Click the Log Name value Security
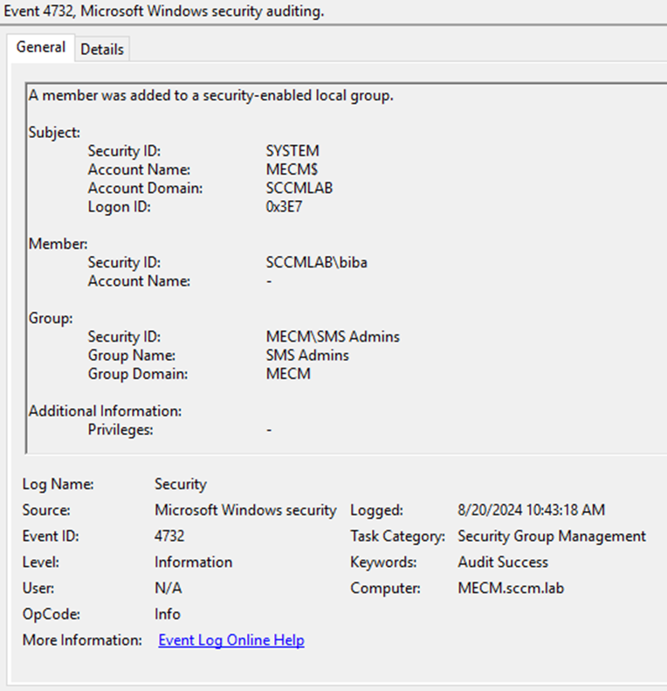Screen dimensions: 667x691 click(181, 484)
